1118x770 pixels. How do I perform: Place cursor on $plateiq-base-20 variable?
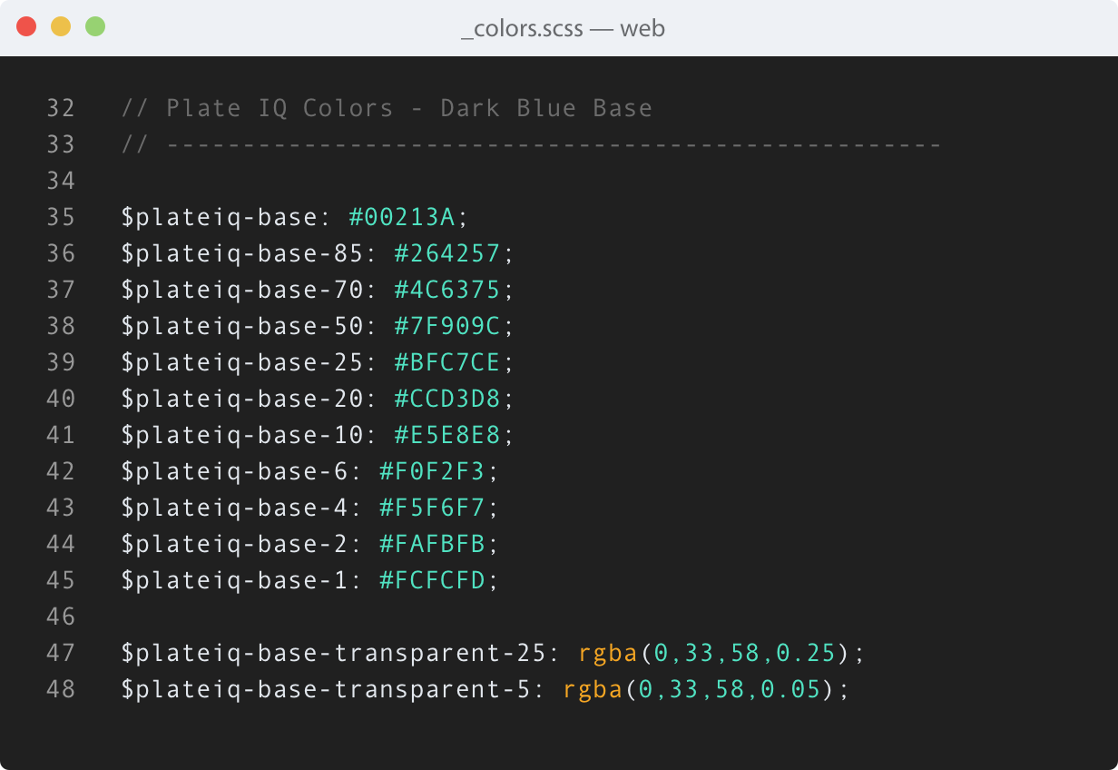point(241,399)
